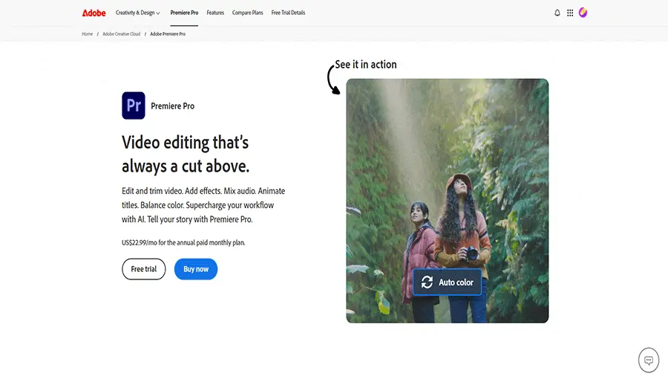Click Adobe Premiere Pro breadcrumb item
668x376 pixels.
point(168,34)
